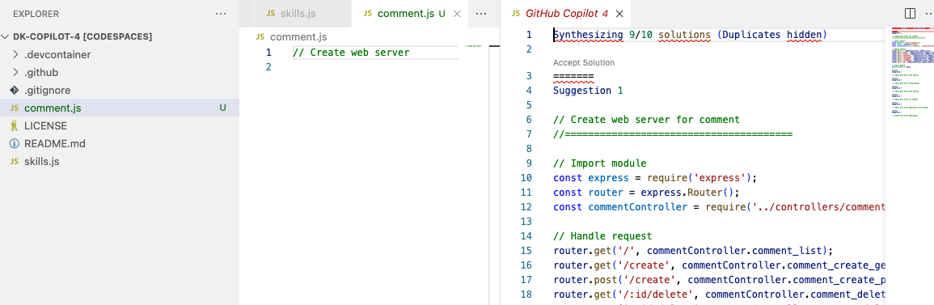Click JS icon on skills.js tab
934x305 pixels.
tap(271, 13)
